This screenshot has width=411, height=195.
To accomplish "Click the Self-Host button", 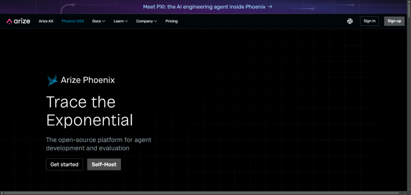I will tap(104, 164).
